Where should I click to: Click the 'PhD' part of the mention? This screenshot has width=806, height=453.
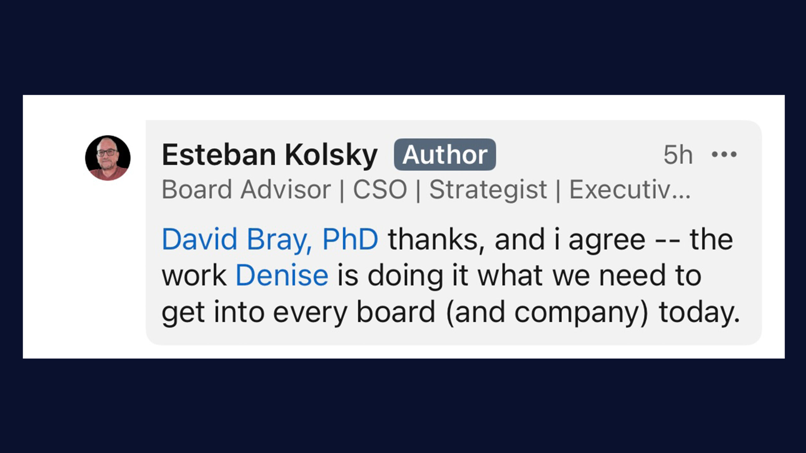(x=350, y=239)
